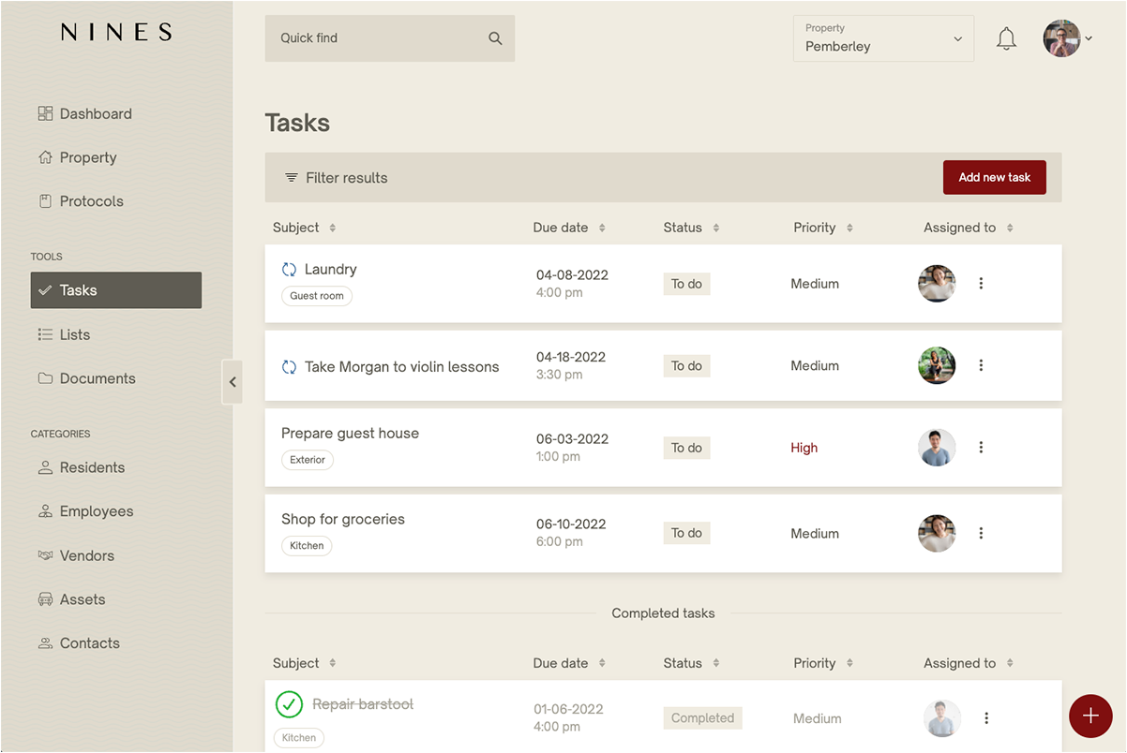
Task: Open the search magnifier in Quick find
Action: (495, 38)
